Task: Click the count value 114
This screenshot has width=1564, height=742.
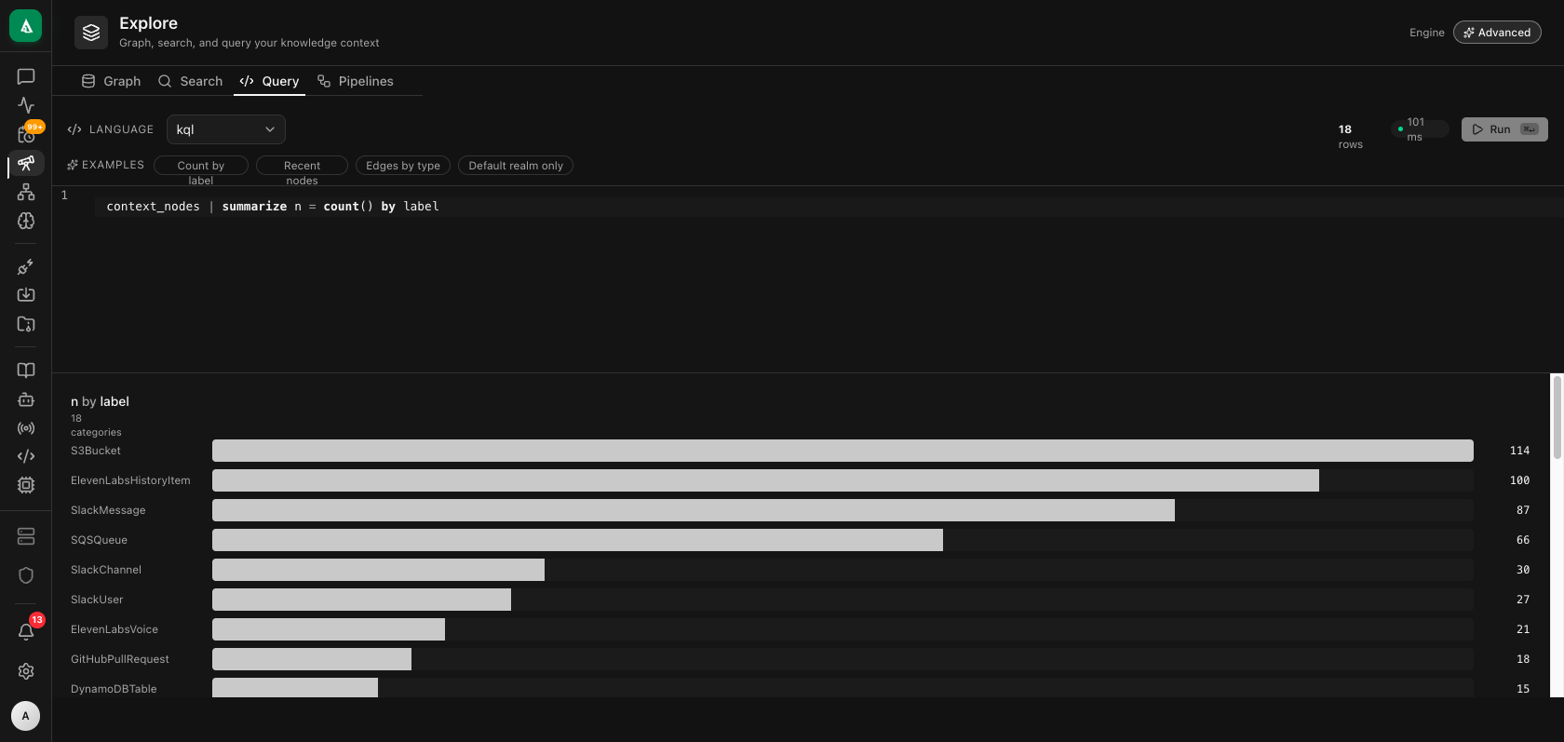Action: (1519, 451)
